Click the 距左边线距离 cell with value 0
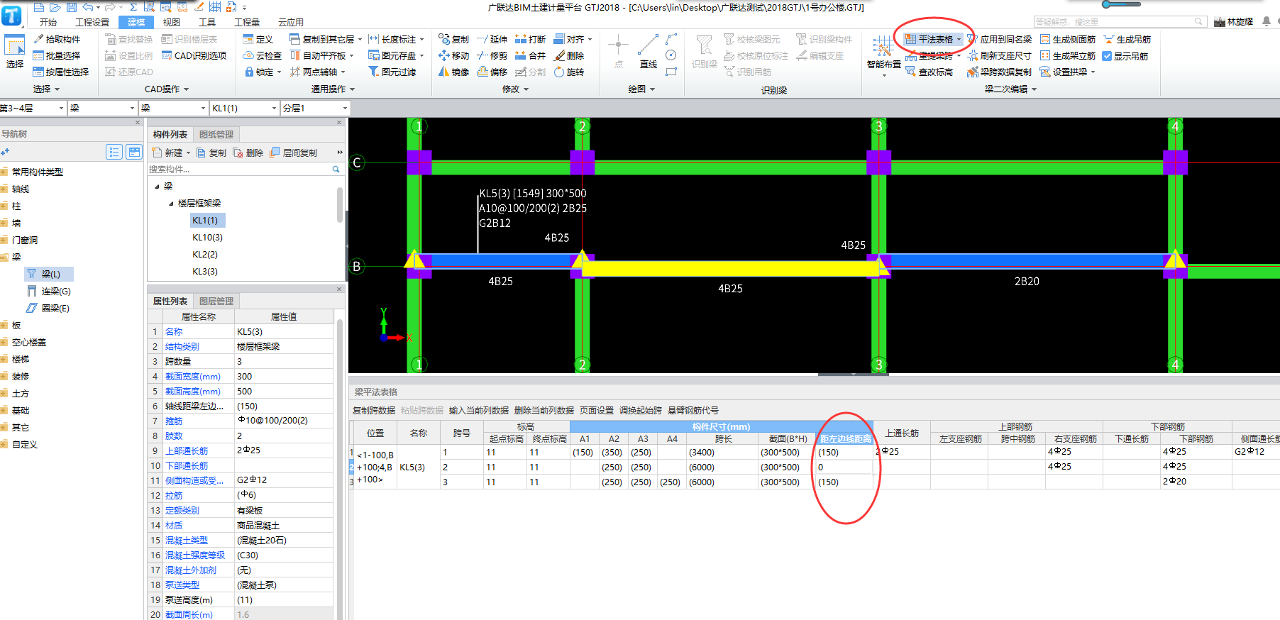Image resolution: width=1280 pixels, height=620 pixels. (844, 467)
